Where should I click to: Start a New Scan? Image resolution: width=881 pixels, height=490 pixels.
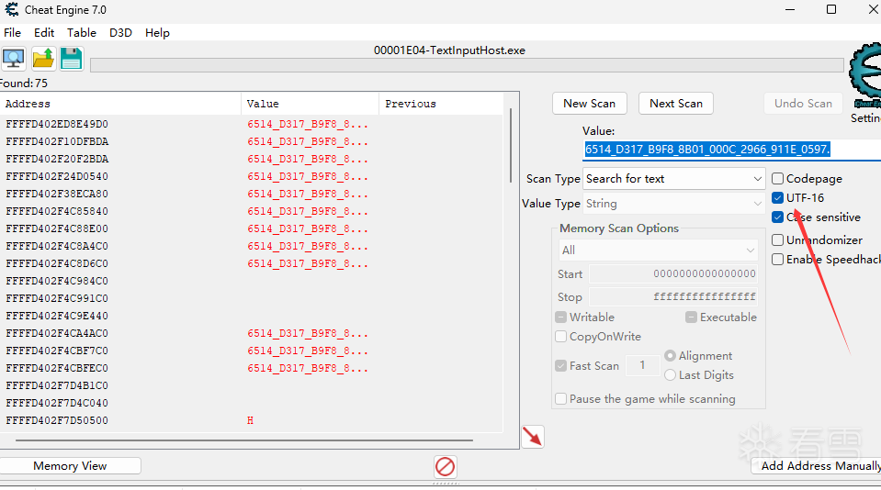pyautogui.click(x=590, y=104)
